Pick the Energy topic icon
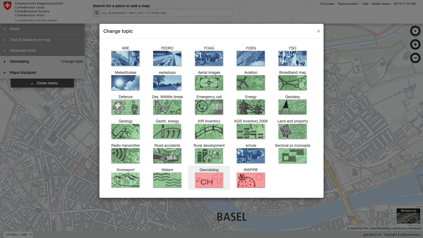This screenshot has width=423, height=238. tap(251, 107)
